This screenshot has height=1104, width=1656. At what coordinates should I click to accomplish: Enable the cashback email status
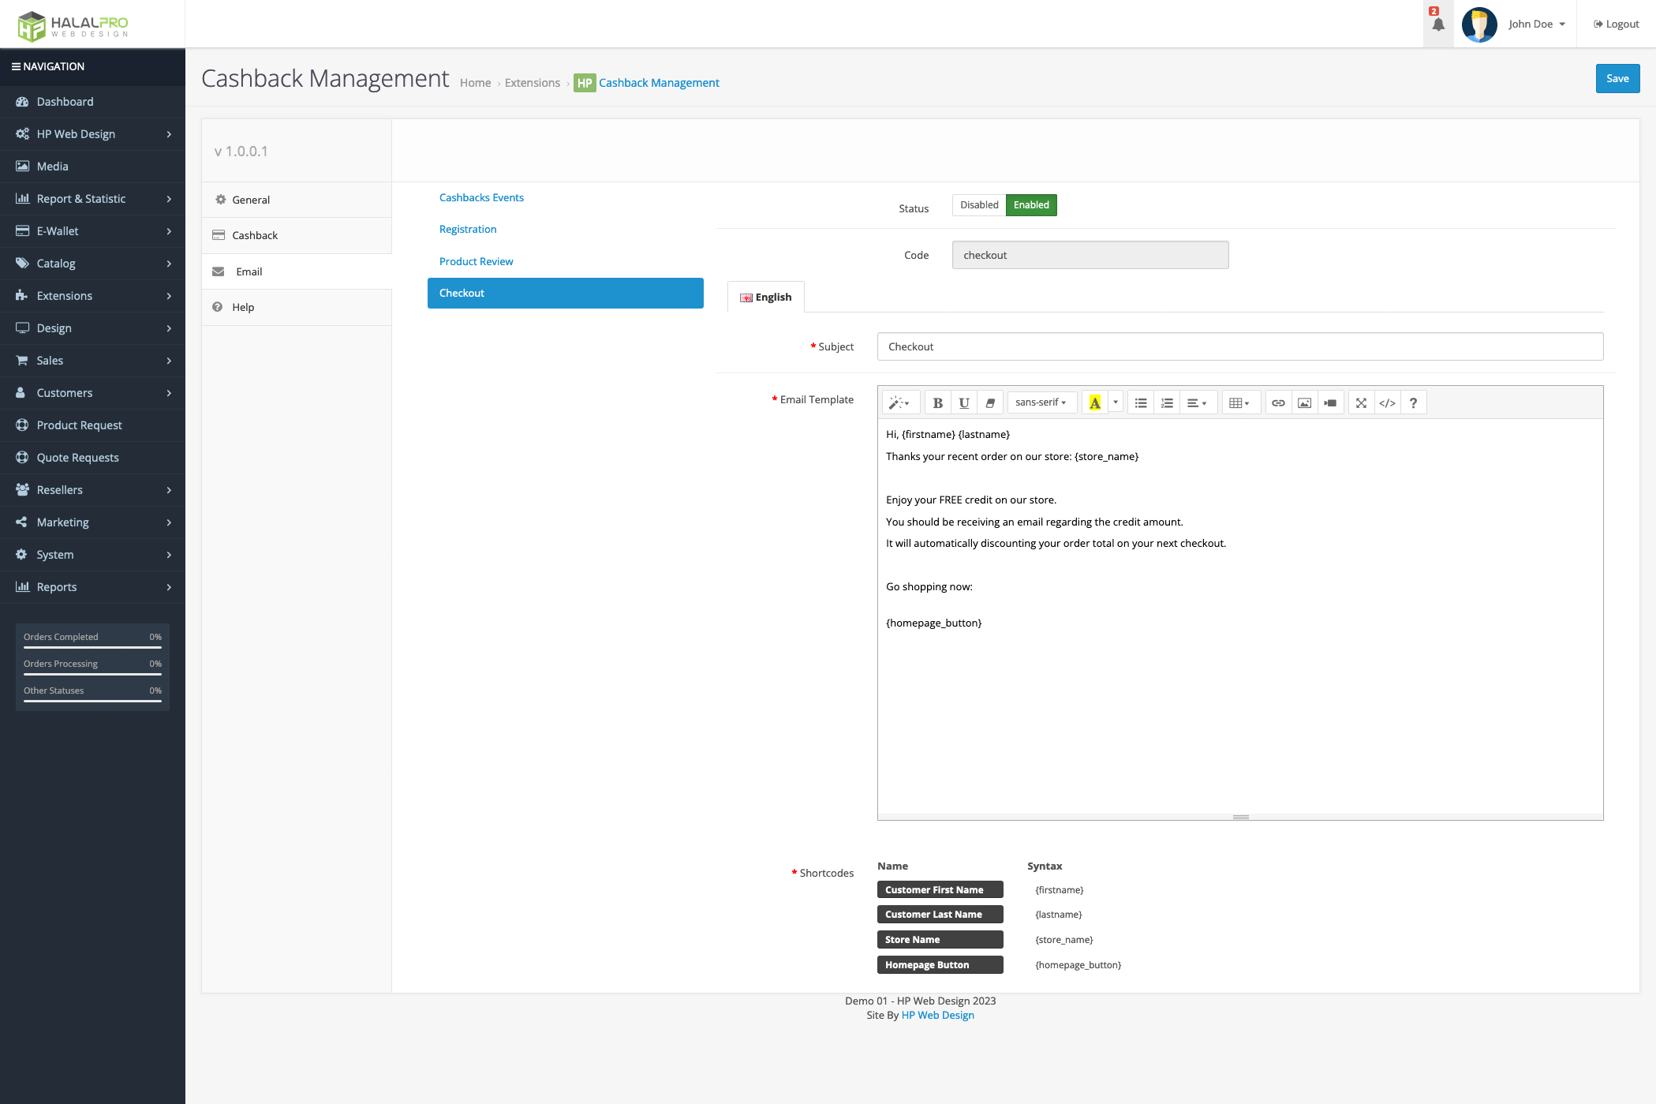[1030, 204]
